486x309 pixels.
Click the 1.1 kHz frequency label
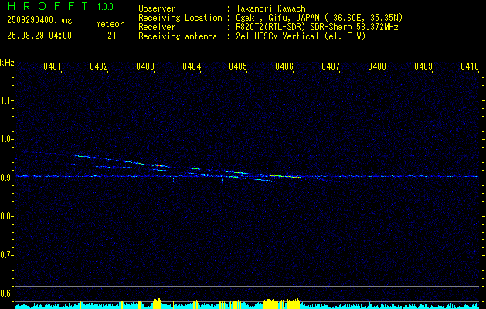tap(6, 100)
